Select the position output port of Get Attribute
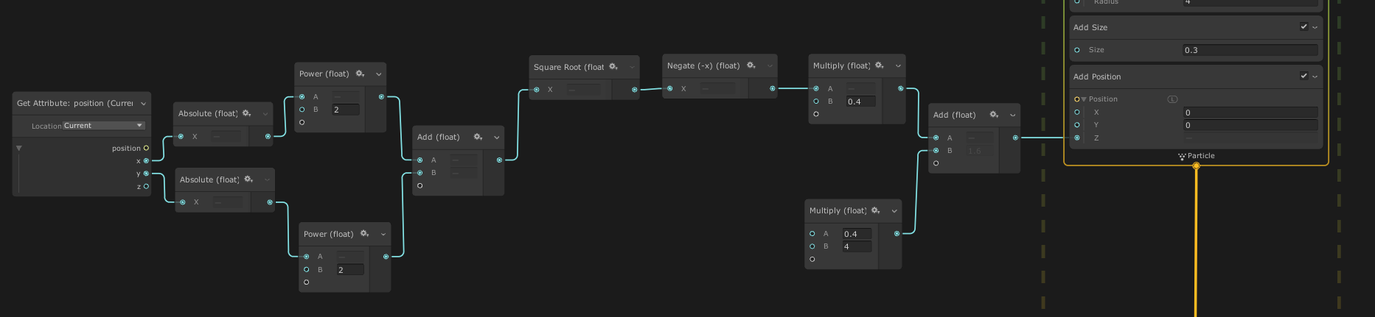Viewport: 1375px width, 317px height. (x=146, y=148)
